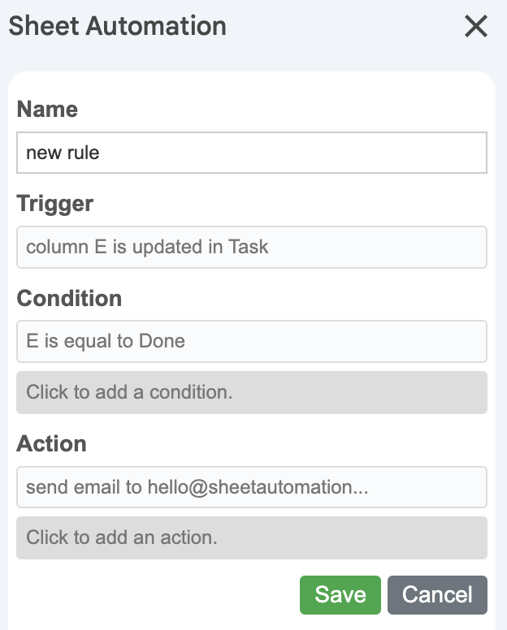Click to add an action

(252, 537)
